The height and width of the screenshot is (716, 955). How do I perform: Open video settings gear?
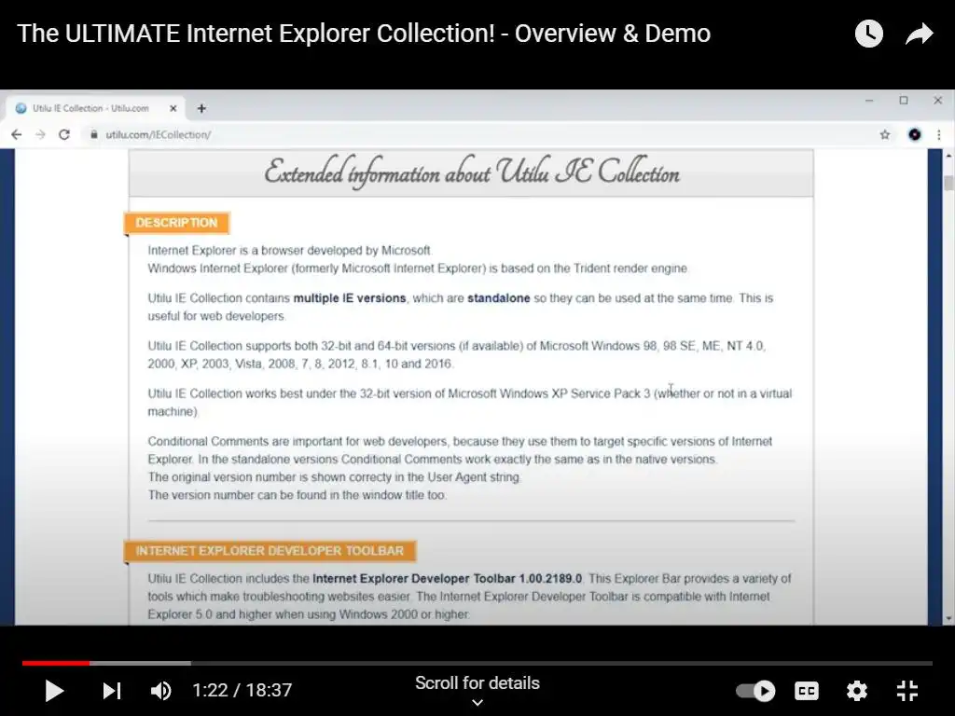click(856, 691)
